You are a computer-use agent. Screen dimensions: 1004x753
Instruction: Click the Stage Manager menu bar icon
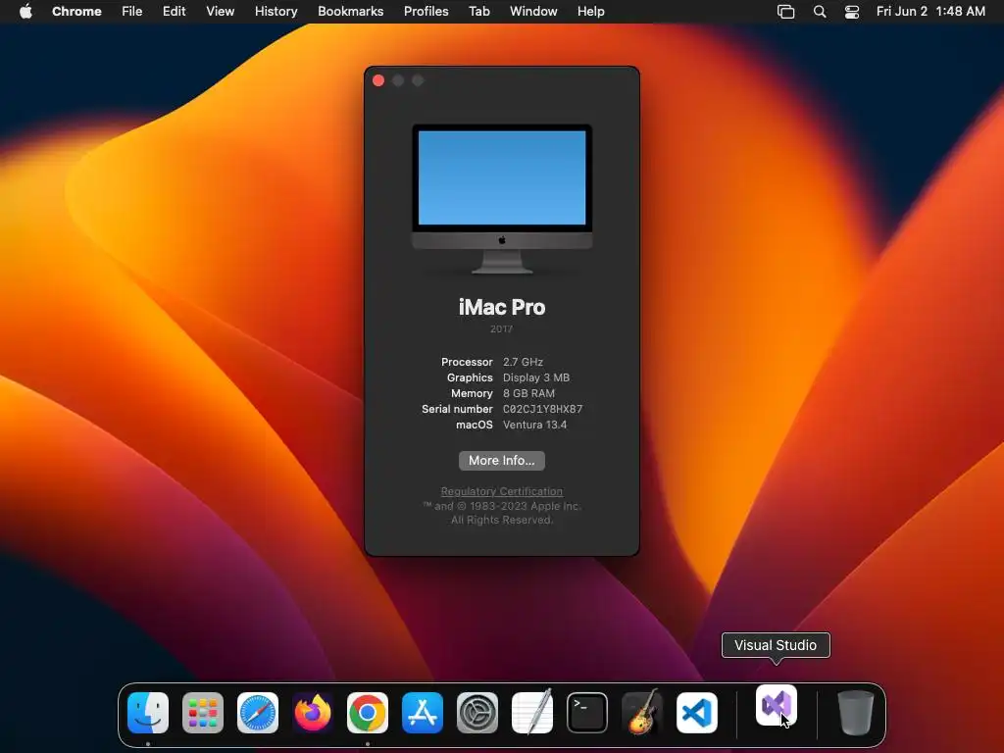(x=785, y=12)
